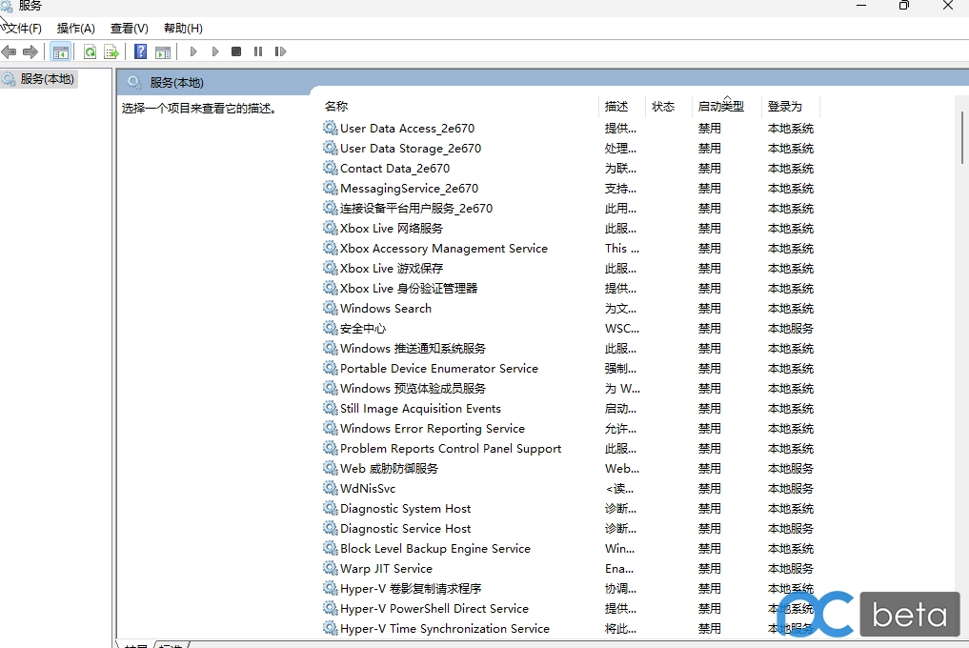Click the back navigation arrow
This screenshot has height=648, width=969.
[x=10, y=51]
